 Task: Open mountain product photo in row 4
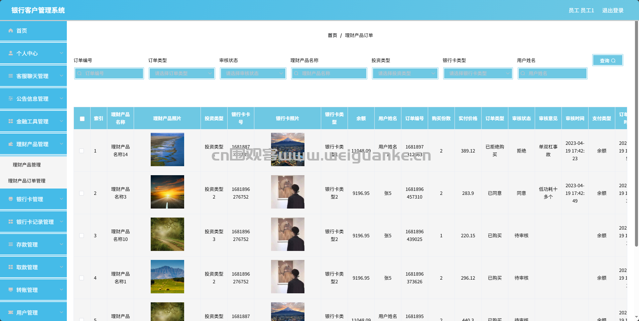[167, 277]
